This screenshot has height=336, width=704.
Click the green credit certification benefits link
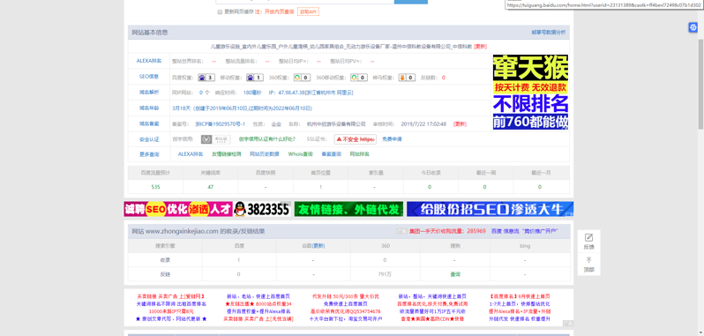click(267, 139)
